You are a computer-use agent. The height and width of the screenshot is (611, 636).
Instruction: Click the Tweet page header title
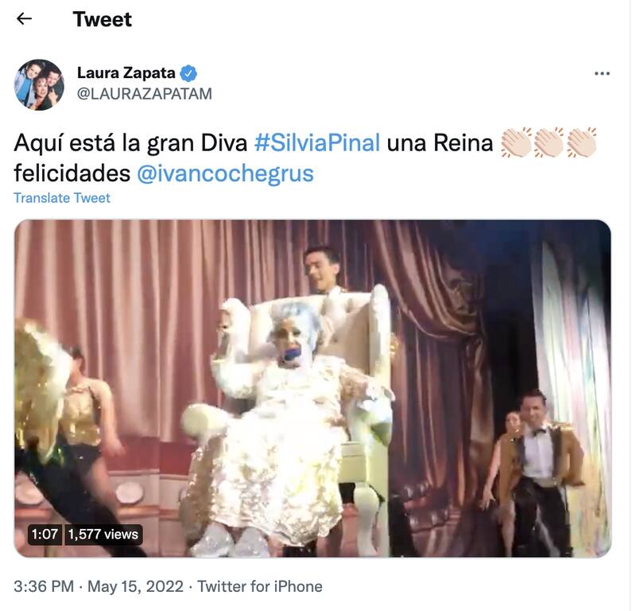(x=103, y=19)
